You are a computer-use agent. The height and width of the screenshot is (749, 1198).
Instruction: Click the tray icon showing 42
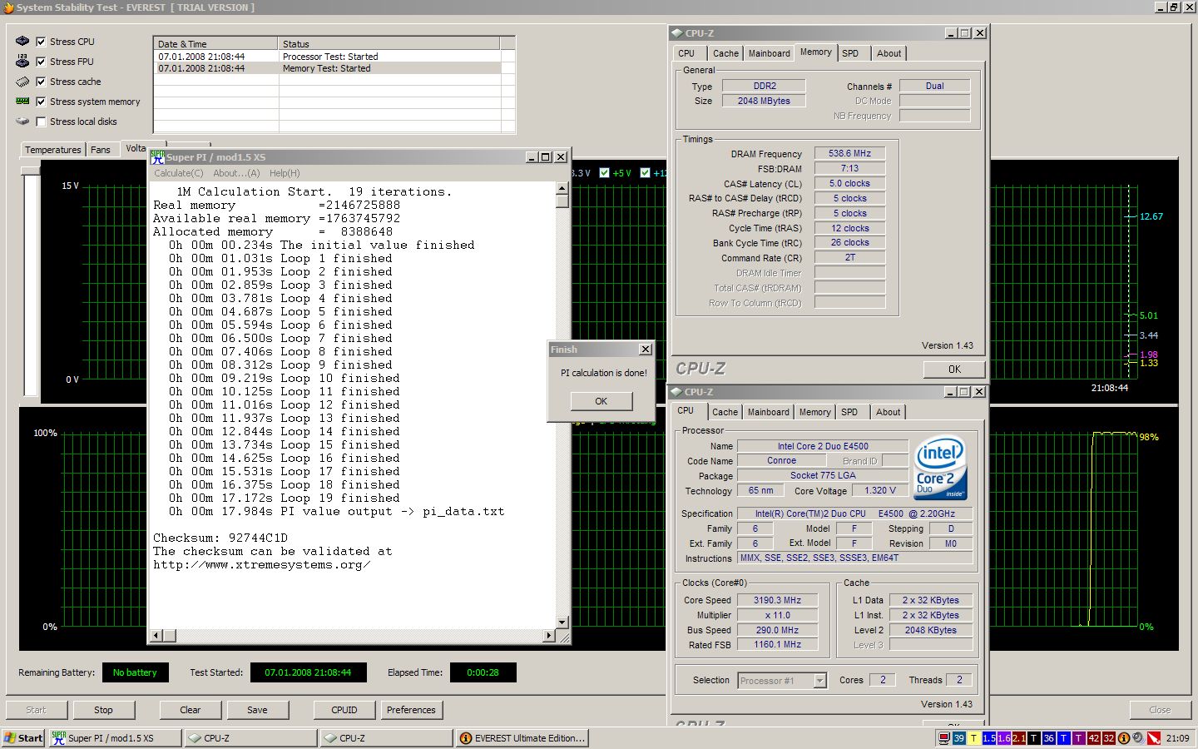tap(1094, 738)
